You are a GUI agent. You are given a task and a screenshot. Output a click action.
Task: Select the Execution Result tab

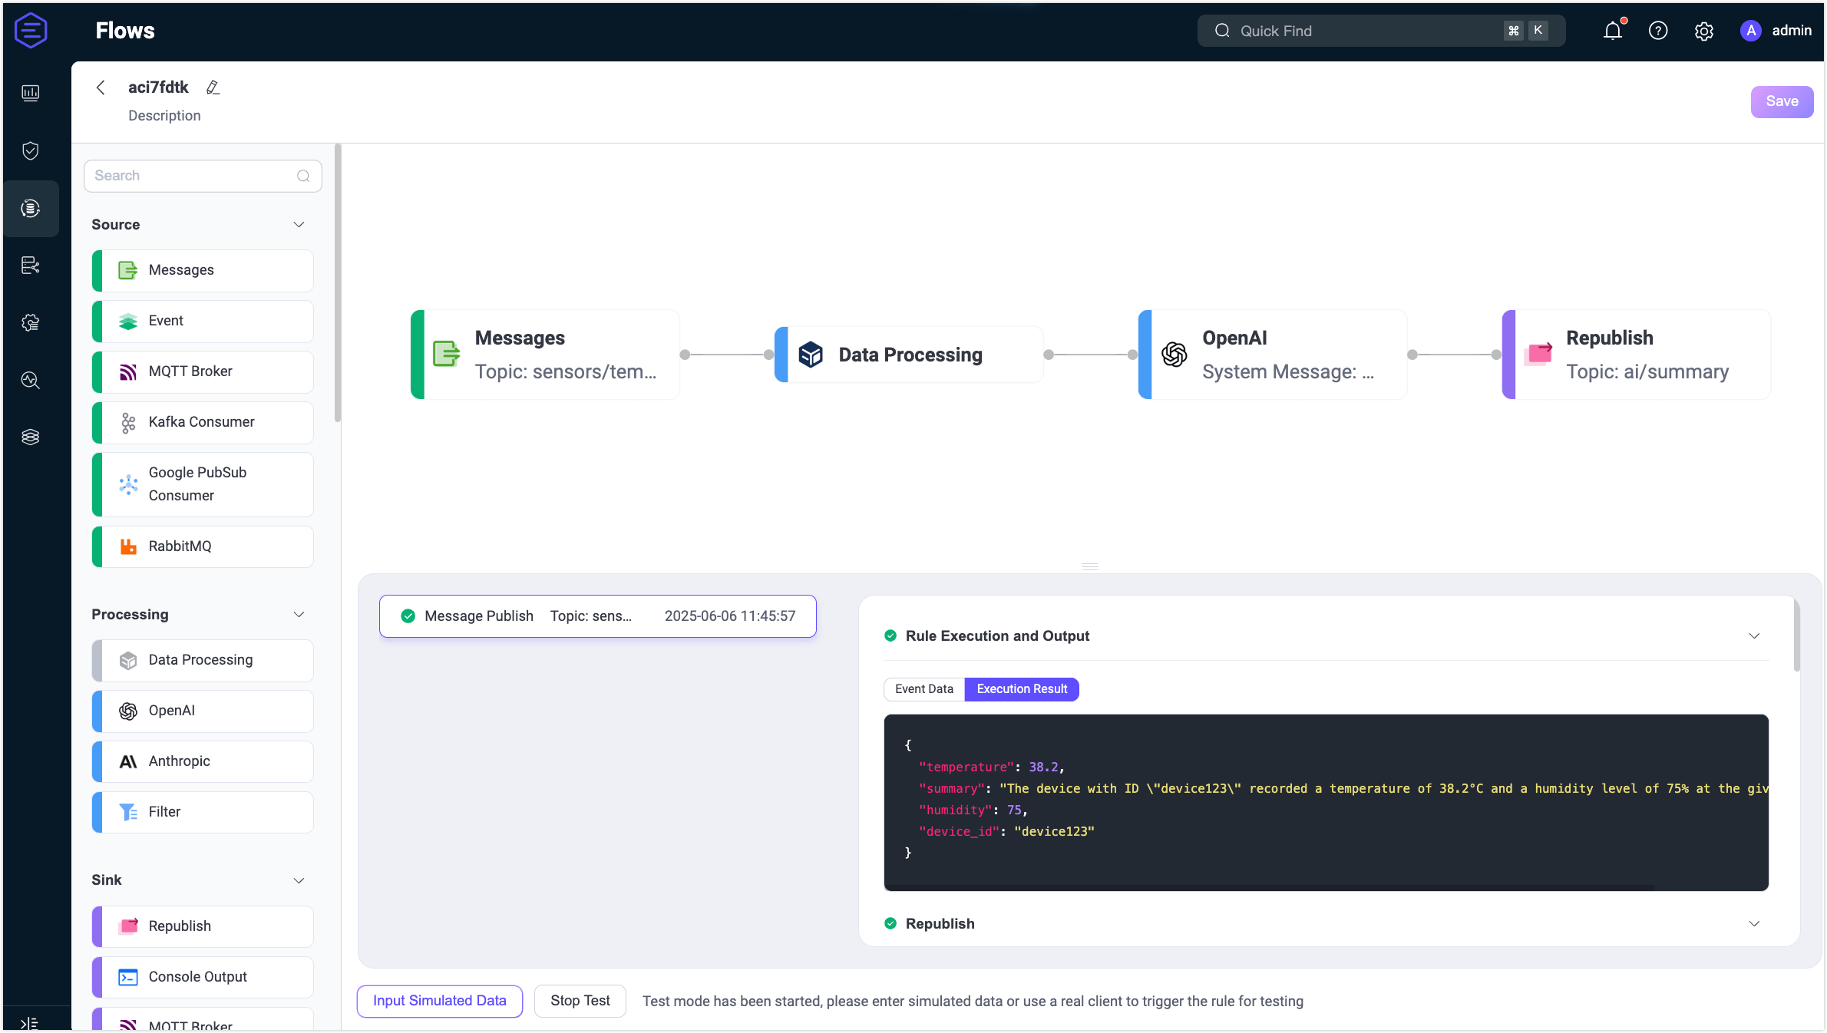coord(1021,688)
